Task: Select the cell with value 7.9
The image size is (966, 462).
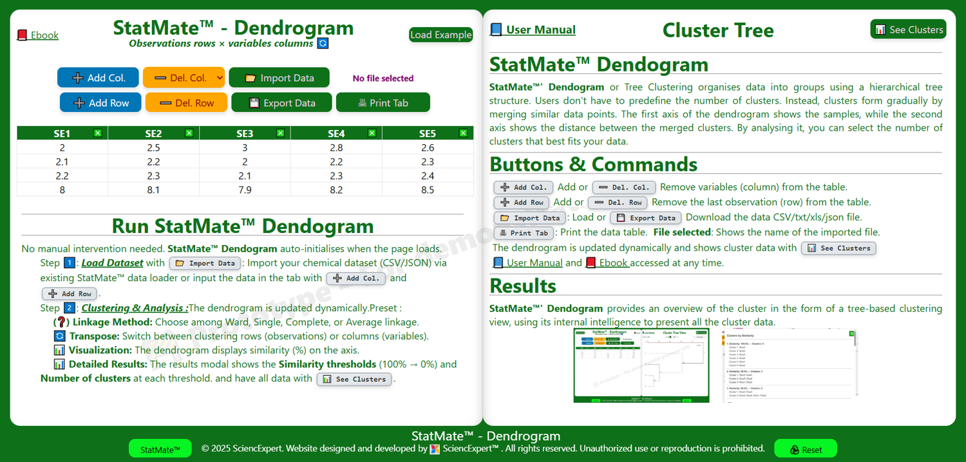Action: point(245,190)
